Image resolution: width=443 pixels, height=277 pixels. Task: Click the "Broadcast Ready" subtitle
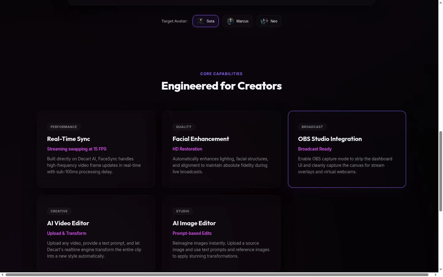[315, 149]
